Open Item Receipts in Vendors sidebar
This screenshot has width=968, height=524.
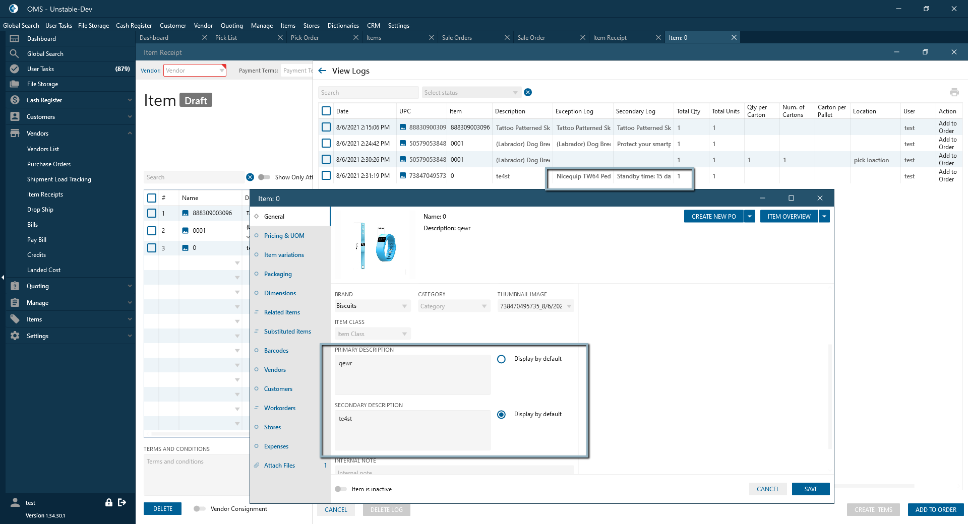coord(45,194)
